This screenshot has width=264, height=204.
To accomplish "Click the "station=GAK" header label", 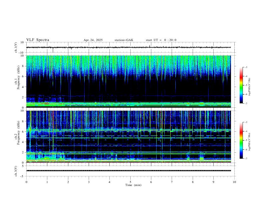I will point(124,40).
